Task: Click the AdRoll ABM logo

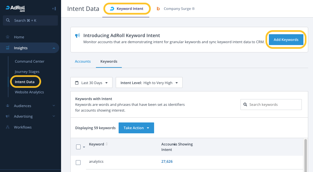Action: (x=15, y=9)
